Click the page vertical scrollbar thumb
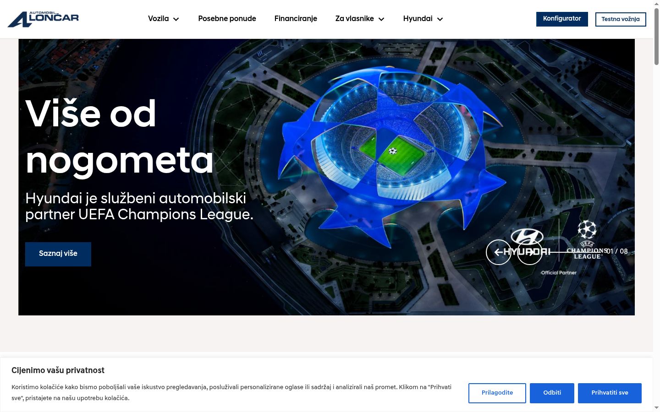 tap(656, 37)
